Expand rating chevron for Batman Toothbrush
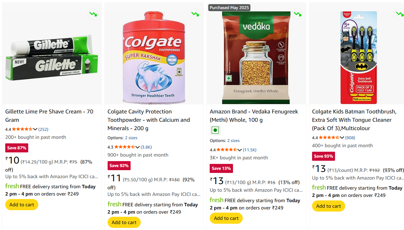Screen dimensions: 404x230 click(342, 137)
